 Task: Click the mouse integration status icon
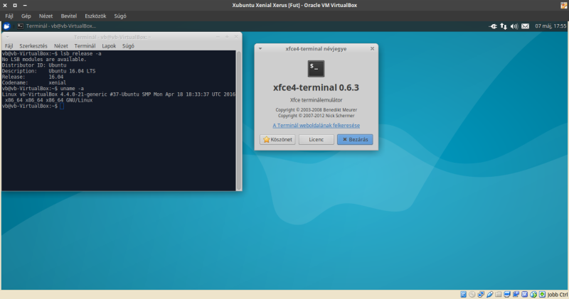pos(533,295)
